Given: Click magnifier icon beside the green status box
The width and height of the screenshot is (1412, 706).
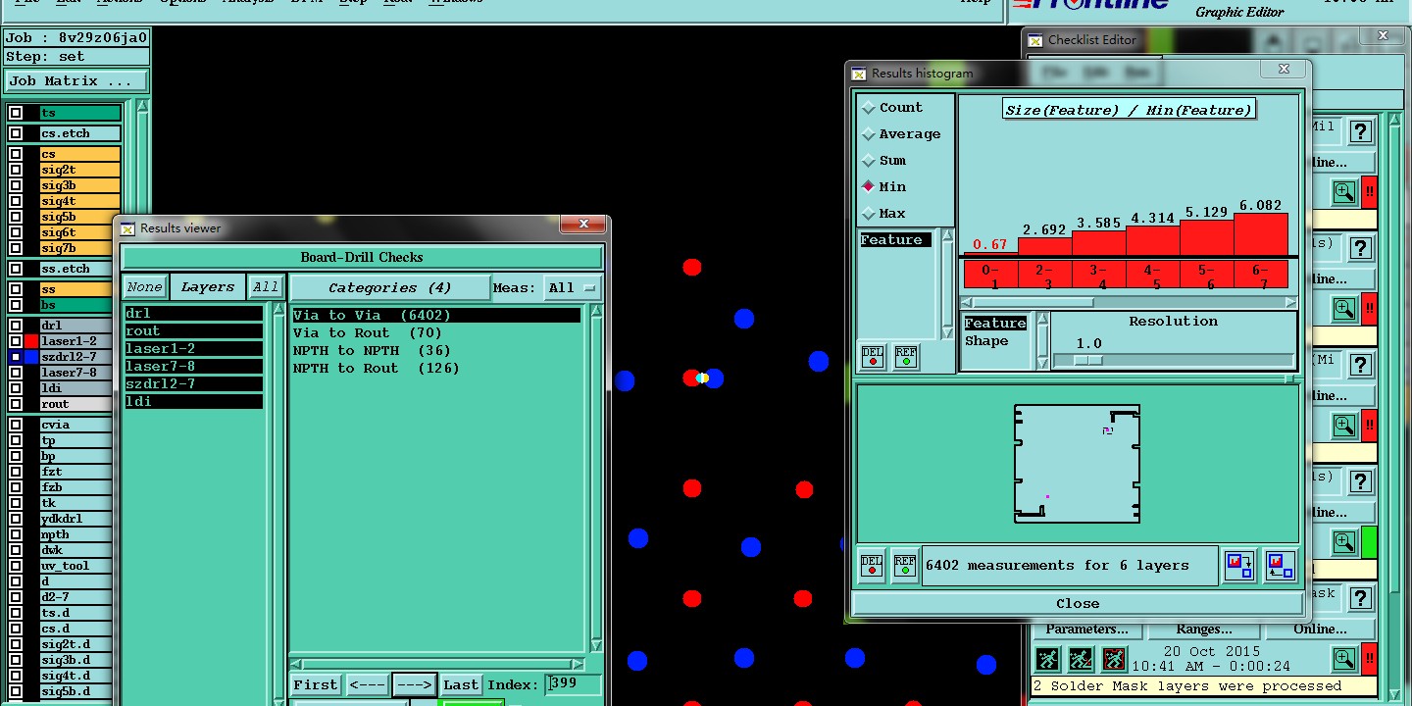Looking at the screenshot, I should tap(1343, 541).
